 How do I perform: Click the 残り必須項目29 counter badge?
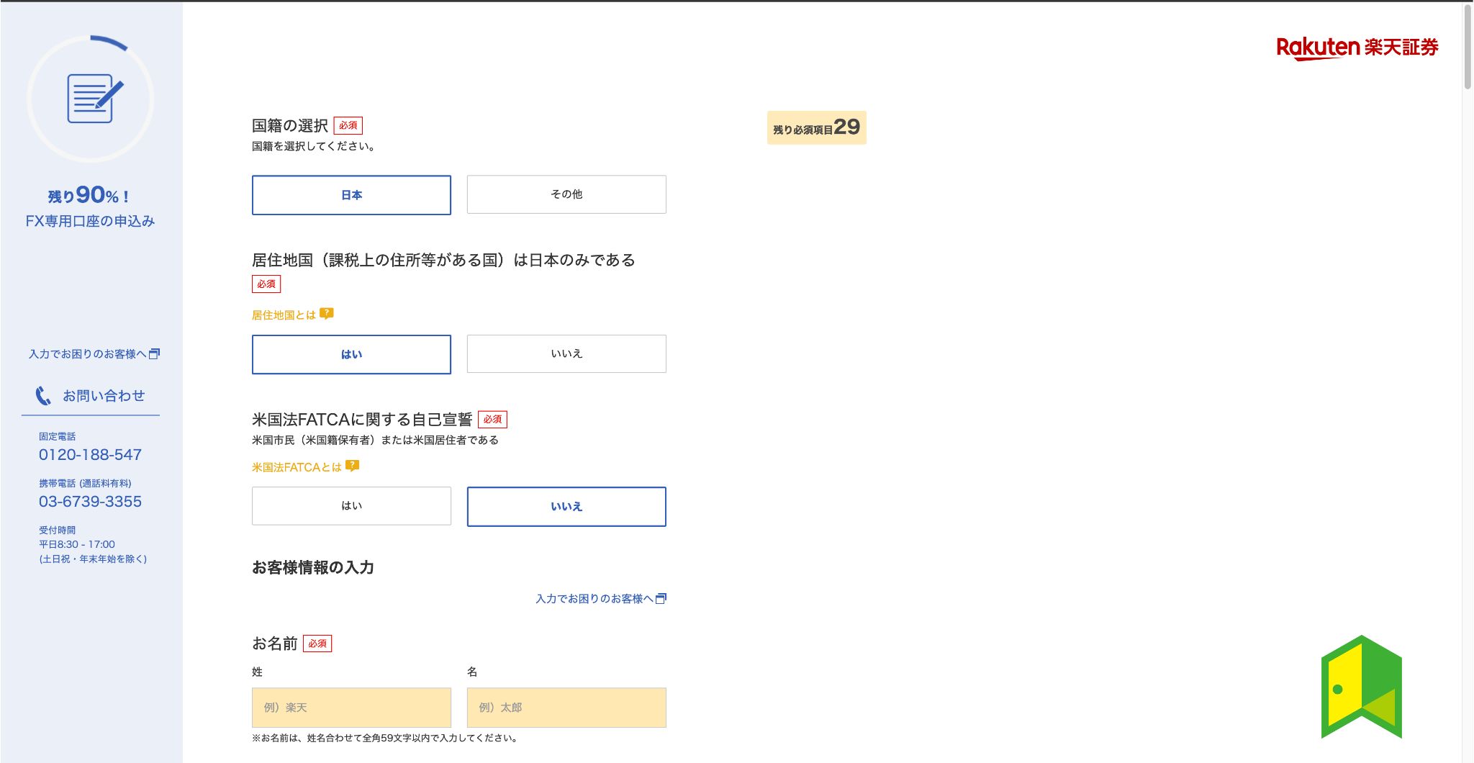point(817,127)
